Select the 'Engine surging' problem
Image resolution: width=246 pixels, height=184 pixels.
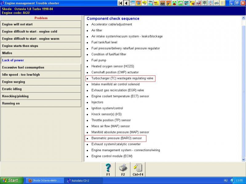point(41,82)
